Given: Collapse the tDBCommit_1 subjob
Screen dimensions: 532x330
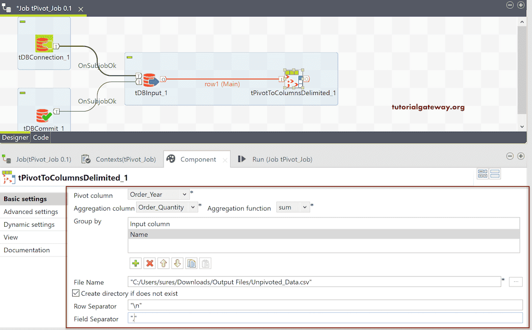Looking at the screenshot, I should coord(22,93).
